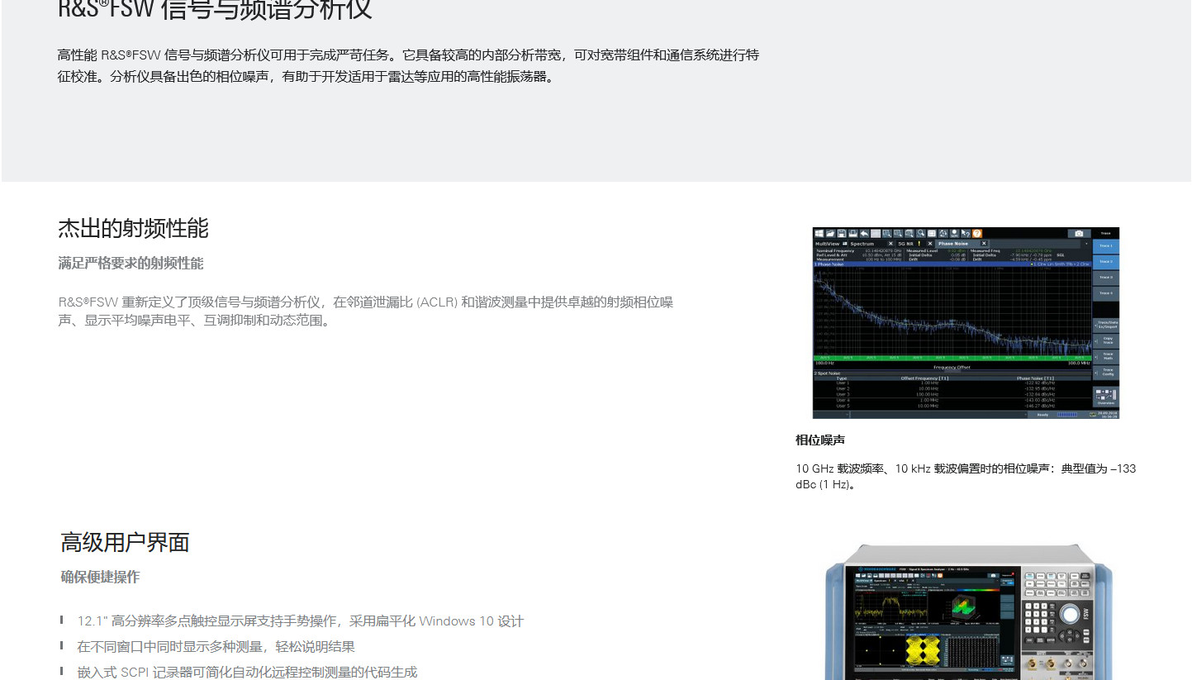Open the MultiView tab
This screenshot has width=1192, height=680.
click(827, 244)
